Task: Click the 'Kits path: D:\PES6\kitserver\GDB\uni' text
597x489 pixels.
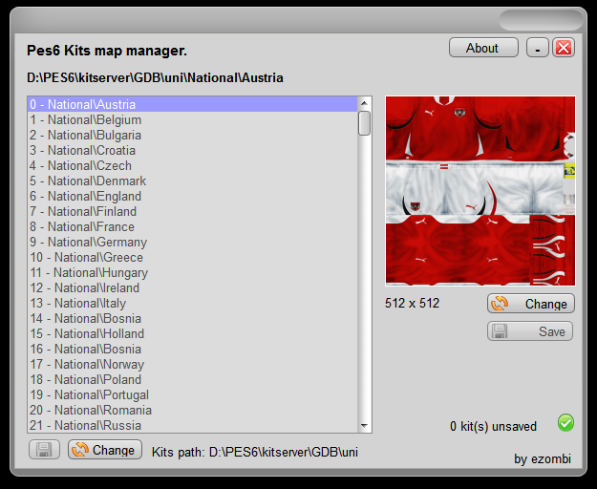Action: pos(255,452)
